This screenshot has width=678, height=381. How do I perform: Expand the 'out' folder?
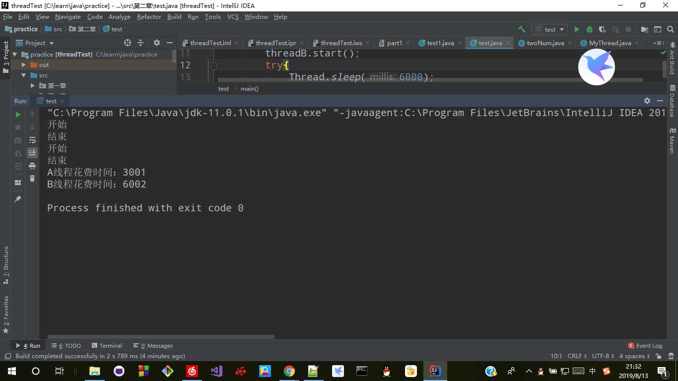[x=23, y=65]
